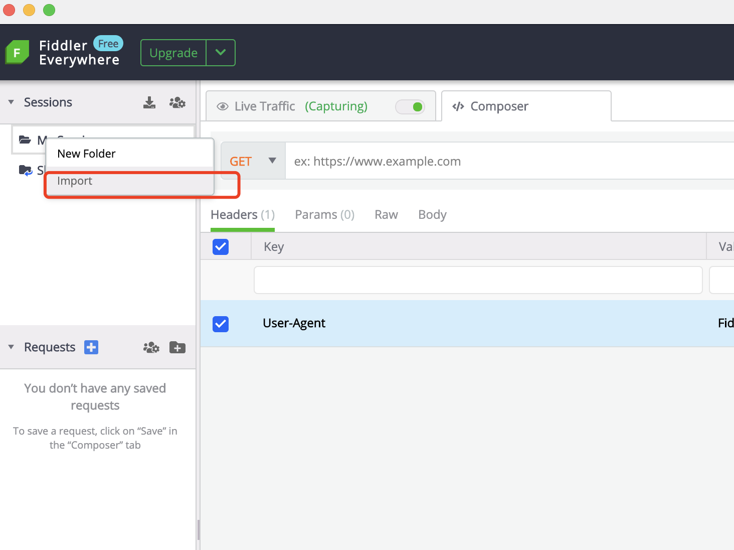
Task: Click the shared sessions folder icon
Action: point(26,171)
